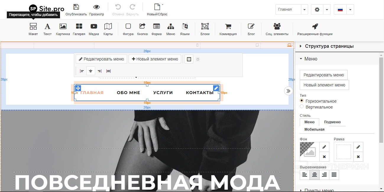Click the Russian flag language icon
Screen dimensions: 384x192
pyautogui.click(x=340, y=9)
